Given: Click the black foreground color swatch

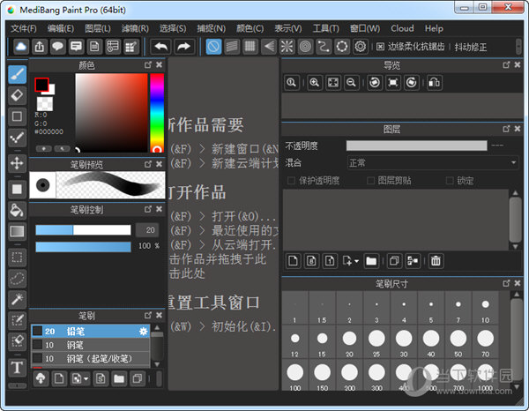Looking at the screenshot, I should (41, 85).
